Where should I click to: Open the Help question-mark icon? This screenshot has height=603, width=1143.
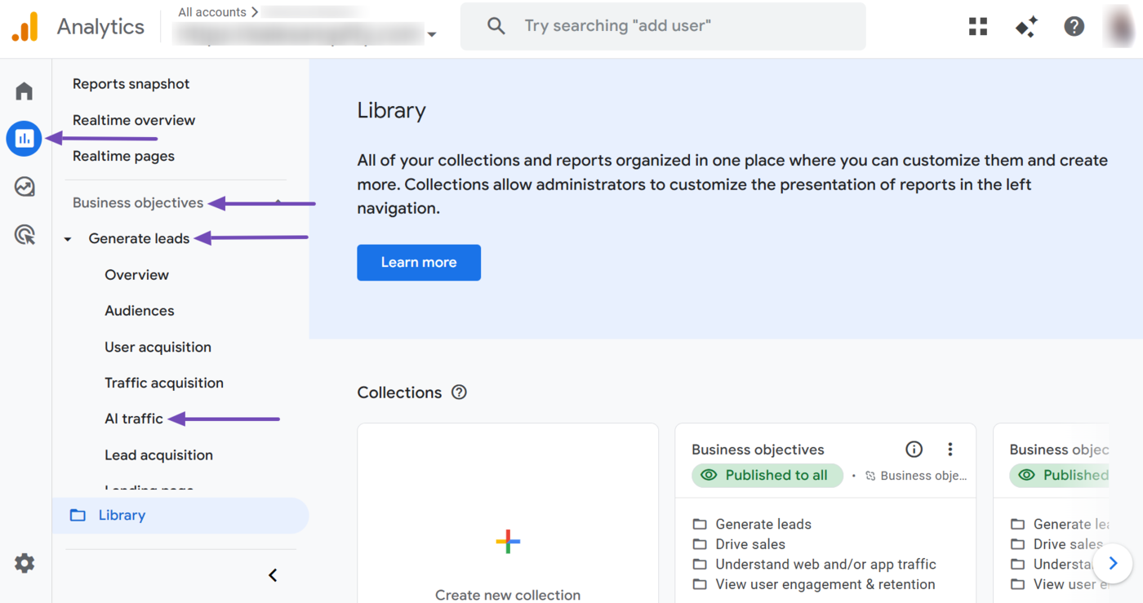click(x=1074, y=26)
